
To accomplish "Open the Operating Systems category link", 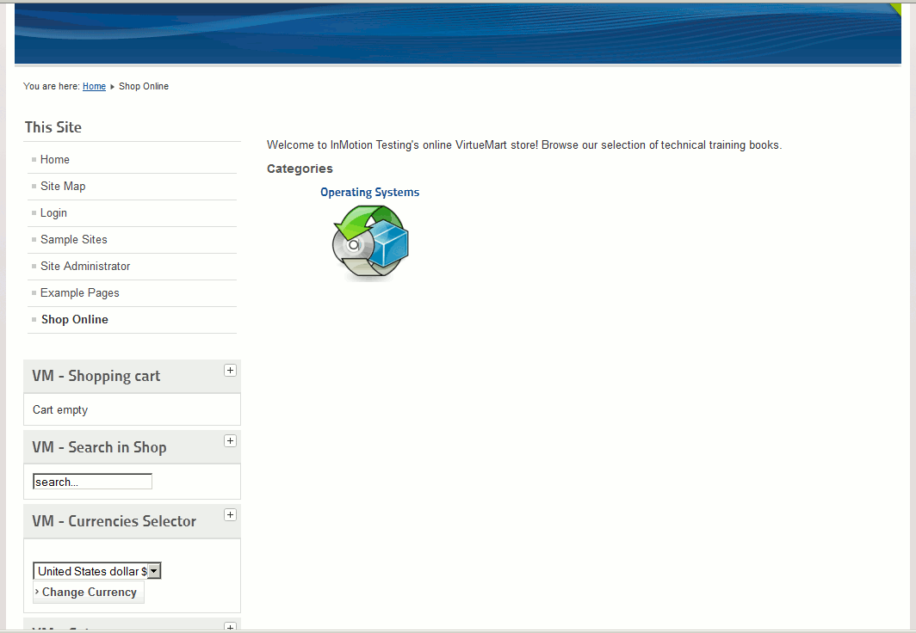I will pyautogui.click(x=370, y=192).
